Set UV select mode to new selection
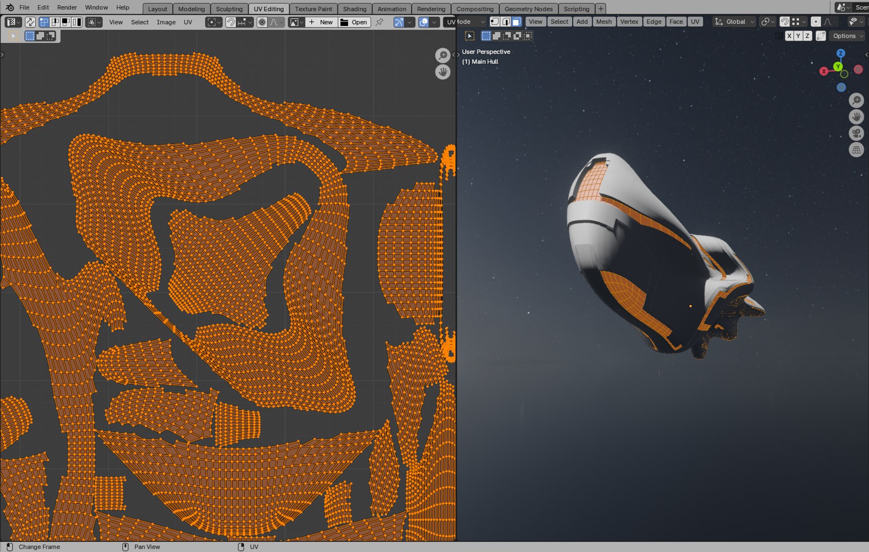Viewport: 869px width, 552px height. [30, 36]
